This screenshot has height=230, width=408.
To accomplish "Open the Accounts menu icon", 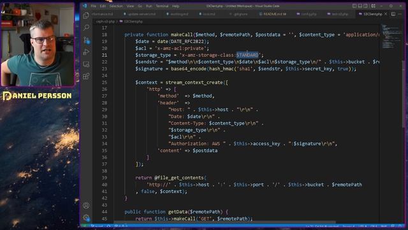I will tap(86, 206).
